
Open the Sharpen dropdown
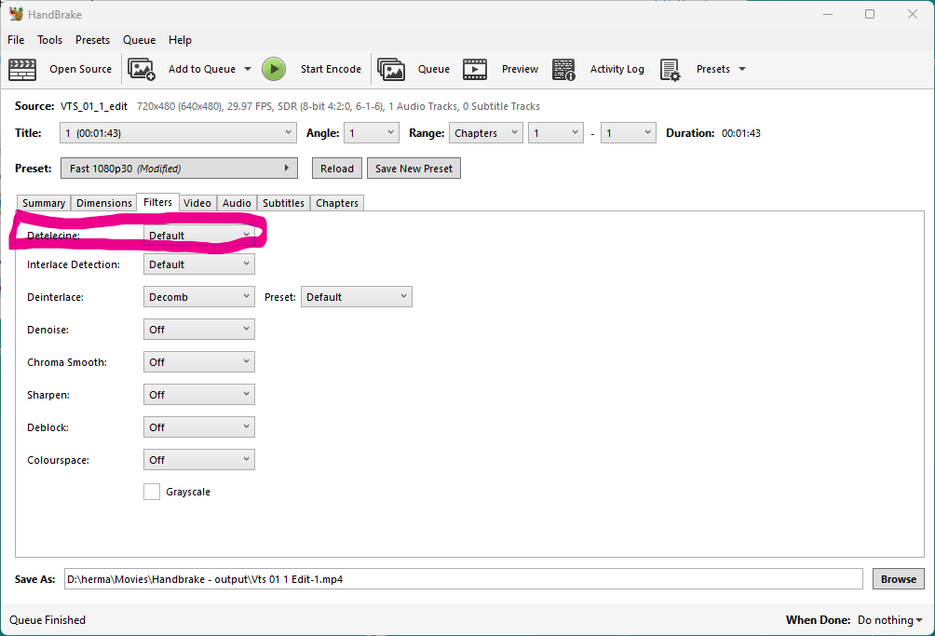pyautogui.click(x=198, y=395)
